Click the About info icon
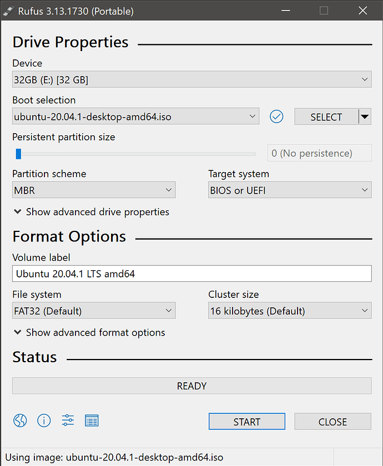This screenshot has height=466, width=383. pyautogui.click(x=44, y=421)
